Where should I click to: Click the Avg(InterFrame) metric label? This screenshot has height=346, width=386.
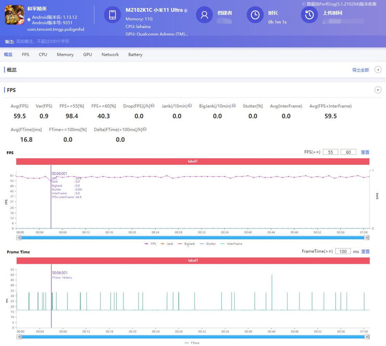click(x=286, y=106)
